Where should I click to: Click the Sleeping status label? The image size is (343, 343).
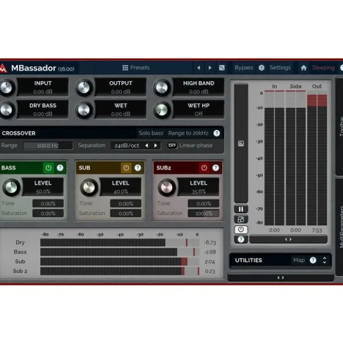323,68
